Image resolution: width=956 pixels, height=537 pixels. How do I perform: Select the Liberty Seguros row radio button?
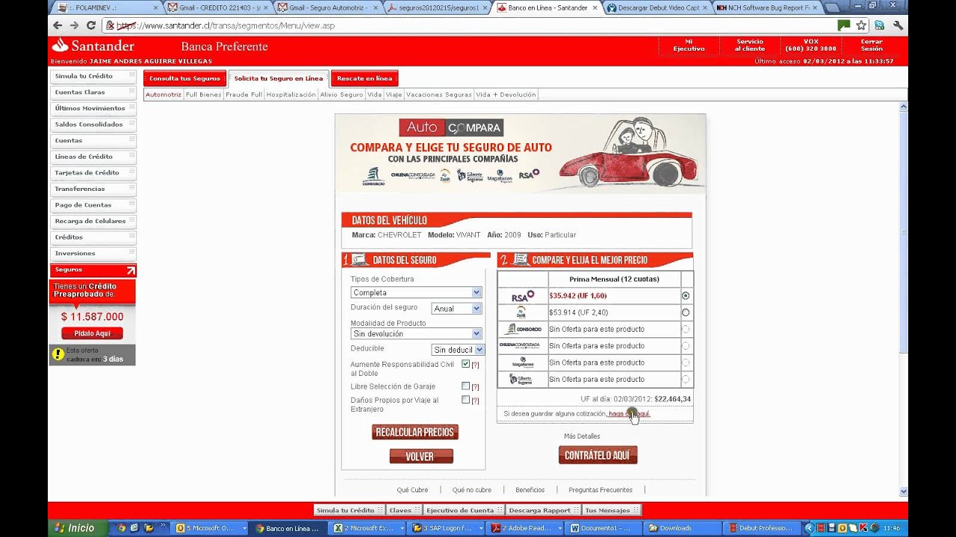point(686,380)
